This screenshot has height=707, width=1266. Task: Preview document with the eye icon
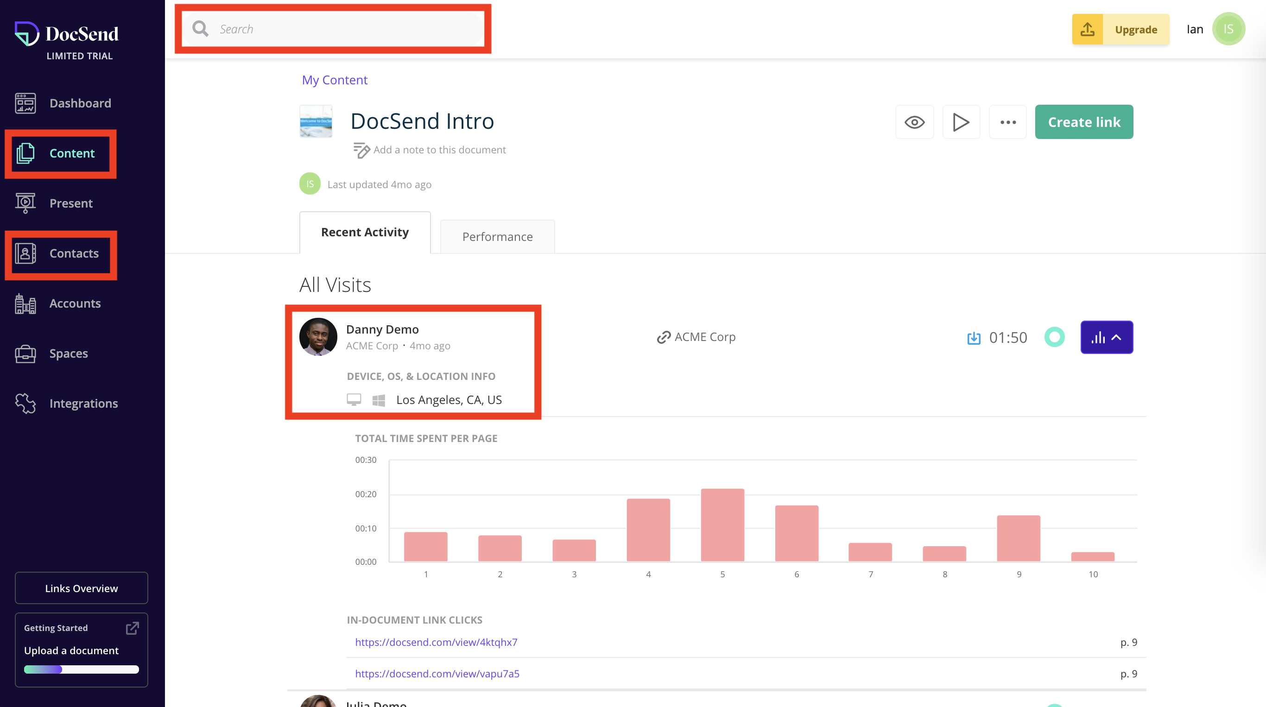tap(914, 122)
